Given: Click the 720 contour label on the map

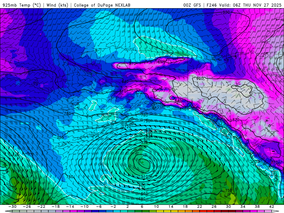Looking at the screenshot, I should coord(127,127).
